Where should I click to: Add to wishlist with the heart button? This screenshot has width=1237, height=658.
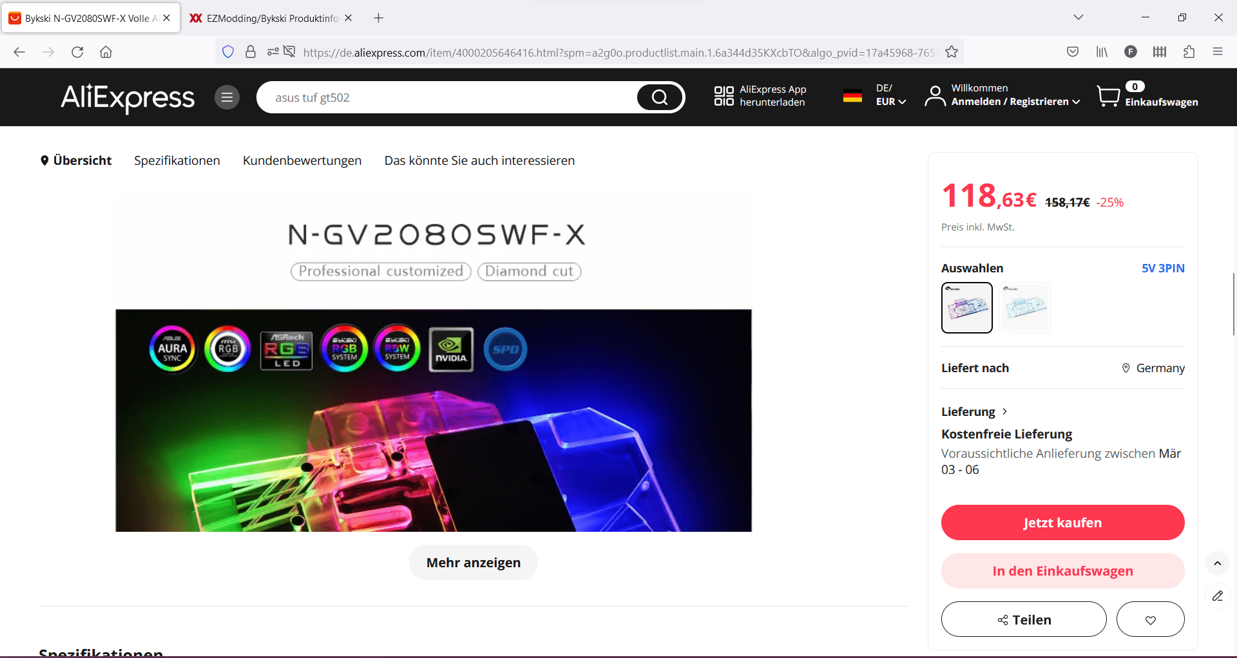1151,619
